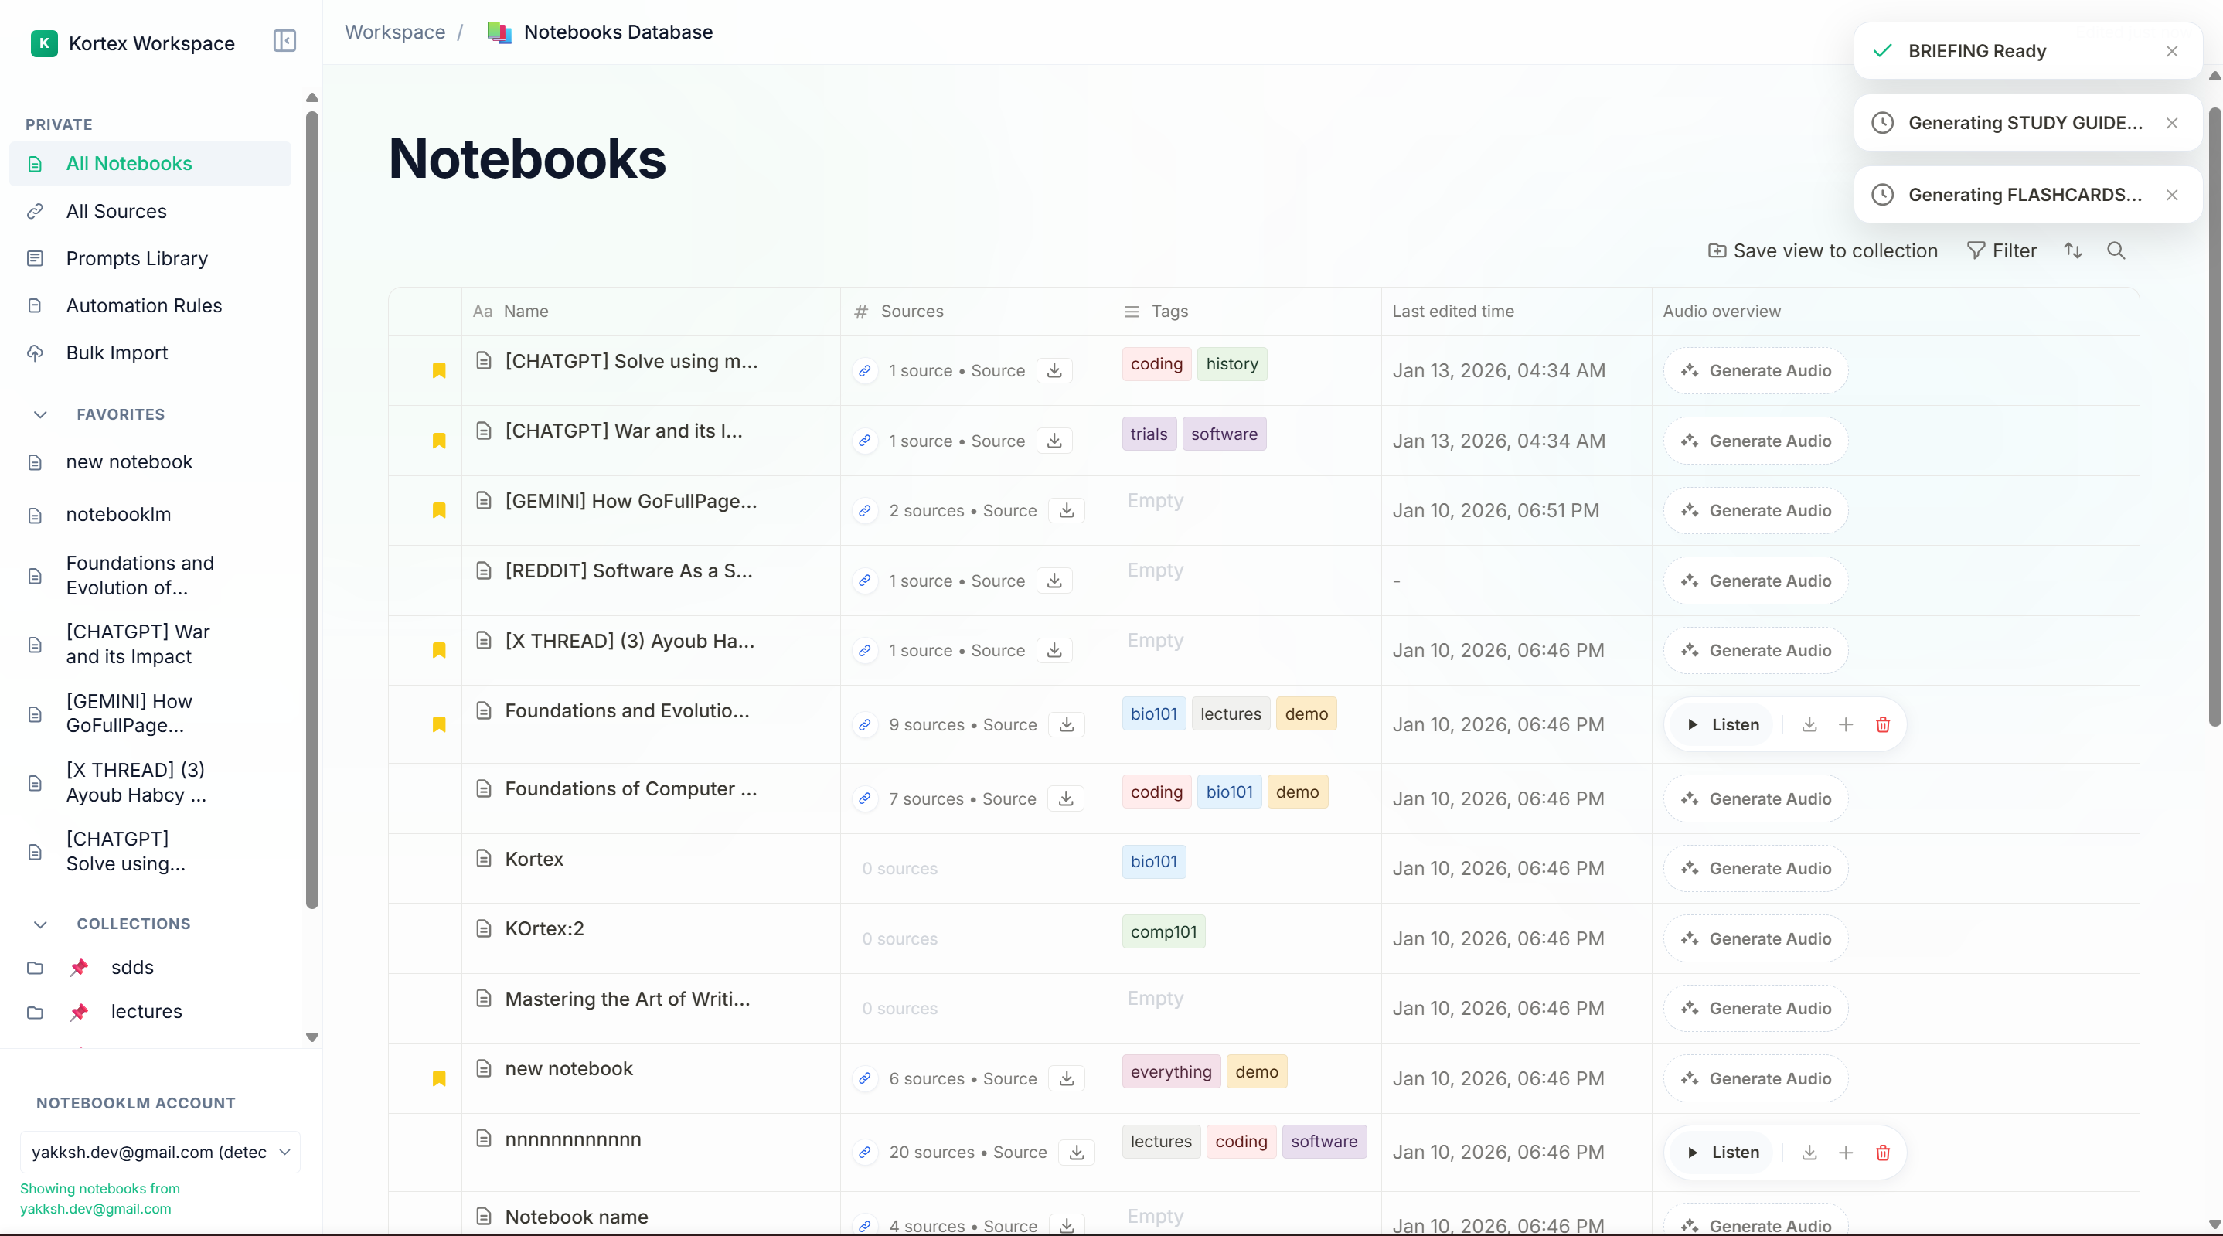Download sources for the nnnnnnnnnnnn notebook
This screenshot has width=2223, height=1236.
click(x=1077, y=1152)
